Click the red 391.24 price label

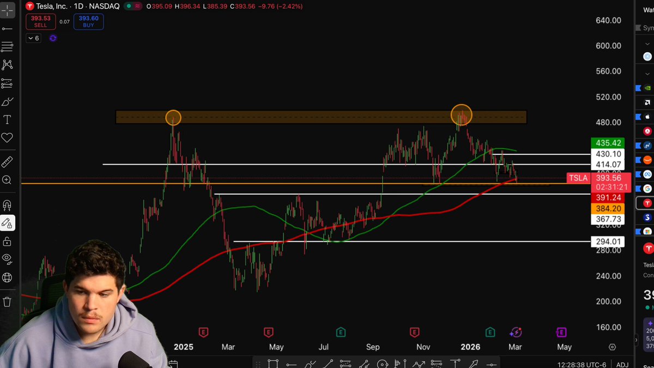pos(608,198)
